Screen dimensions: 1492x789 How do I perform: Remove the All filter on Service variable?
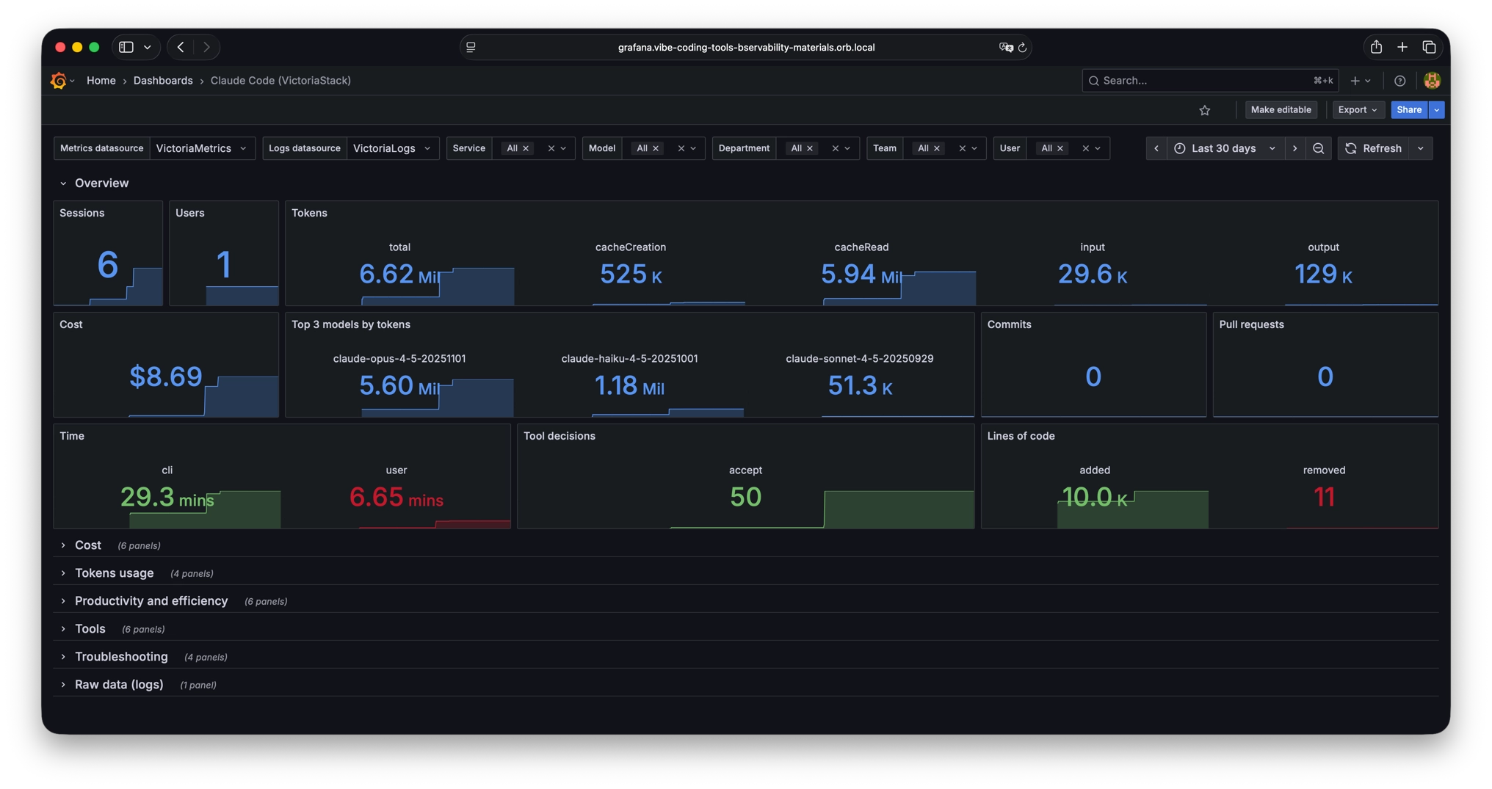coord(526,148)
